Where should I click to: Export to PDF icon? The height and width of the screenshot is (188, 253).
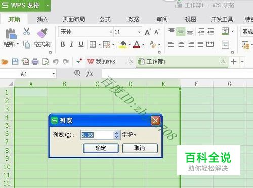click(25, 62)
